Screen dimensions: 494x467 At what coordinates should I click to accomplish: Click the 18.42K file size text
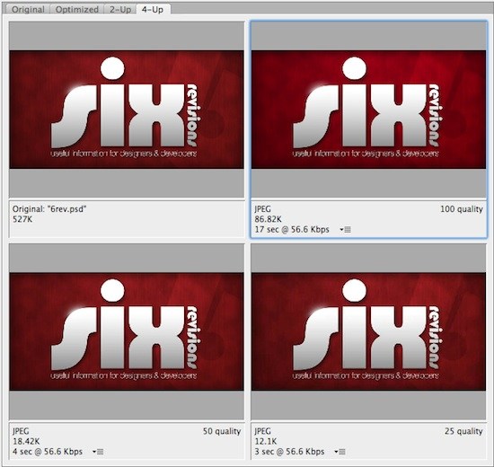pos(26,441)
